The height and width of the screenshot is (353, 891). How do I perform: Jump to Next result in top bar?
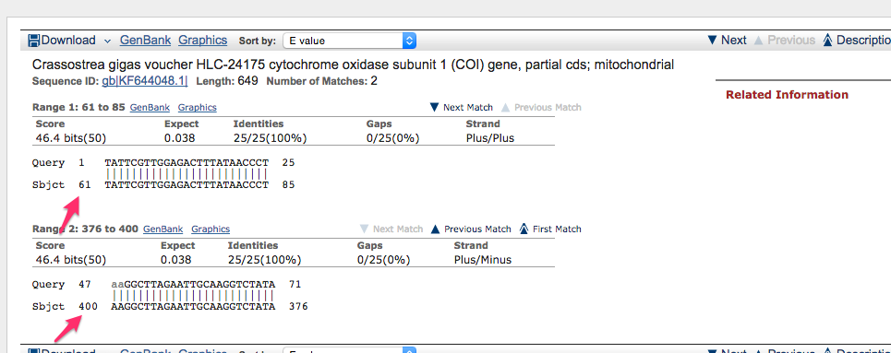(x=727, y=41)
